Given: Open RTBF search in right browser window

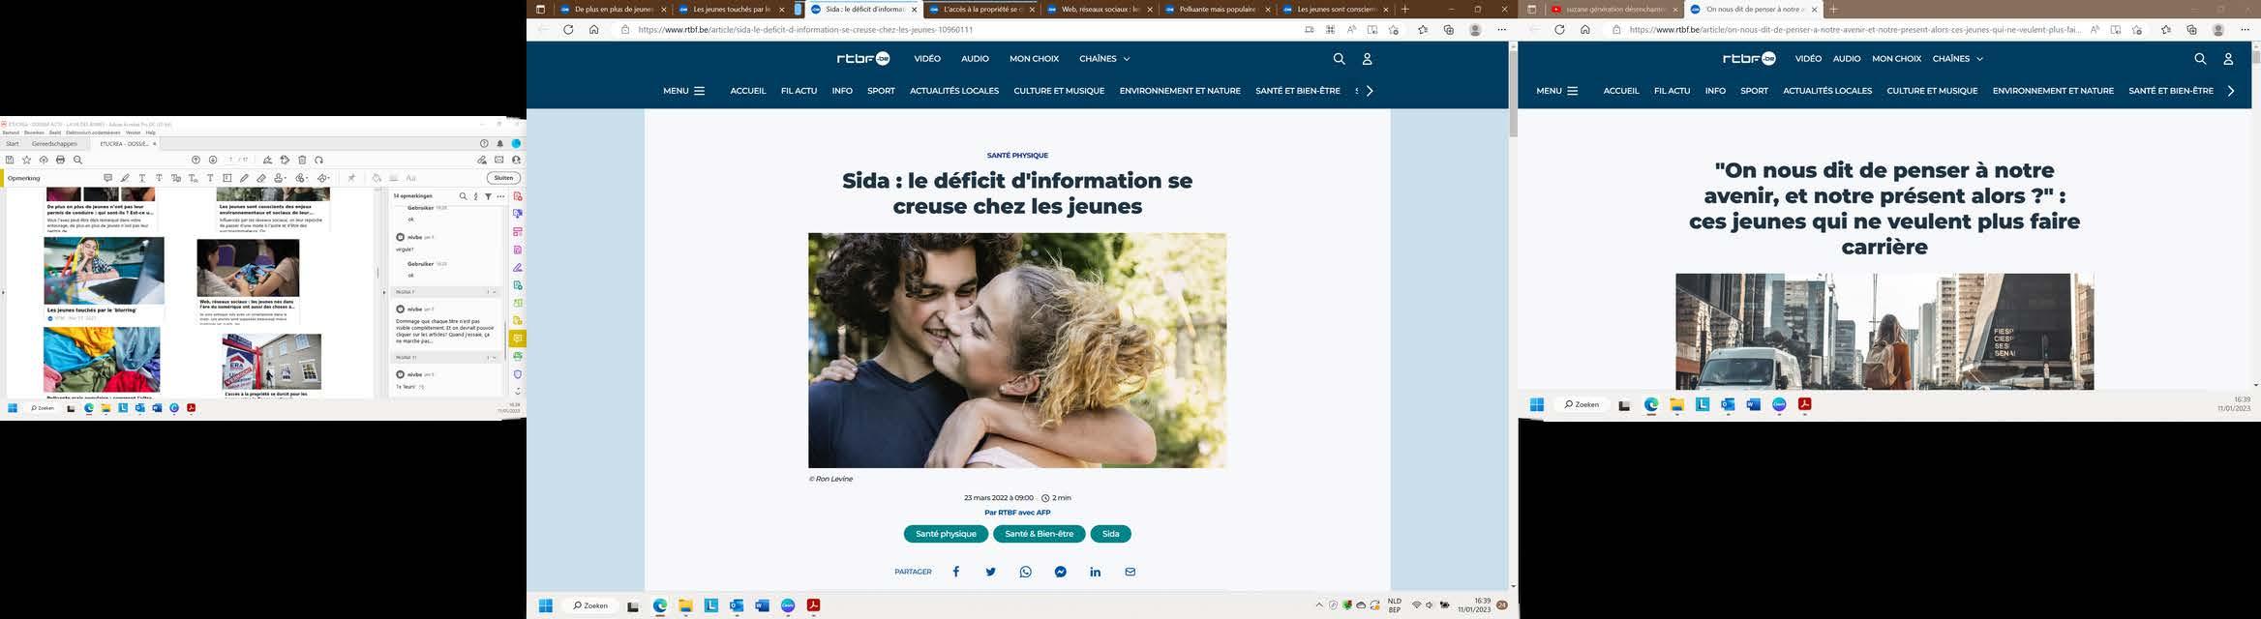Looking at the screenshot, I should [x=2200, y=59].
